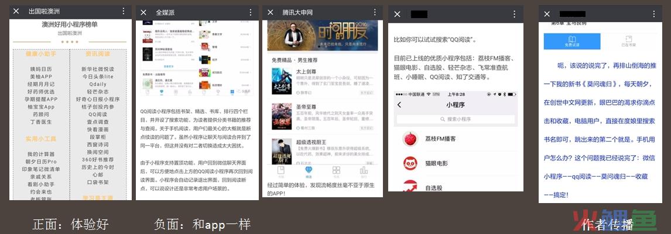The height and width of the screenshot is (234, 671).
Task: Click 360好书推荐 in the reading list
Action: point(98,160)
